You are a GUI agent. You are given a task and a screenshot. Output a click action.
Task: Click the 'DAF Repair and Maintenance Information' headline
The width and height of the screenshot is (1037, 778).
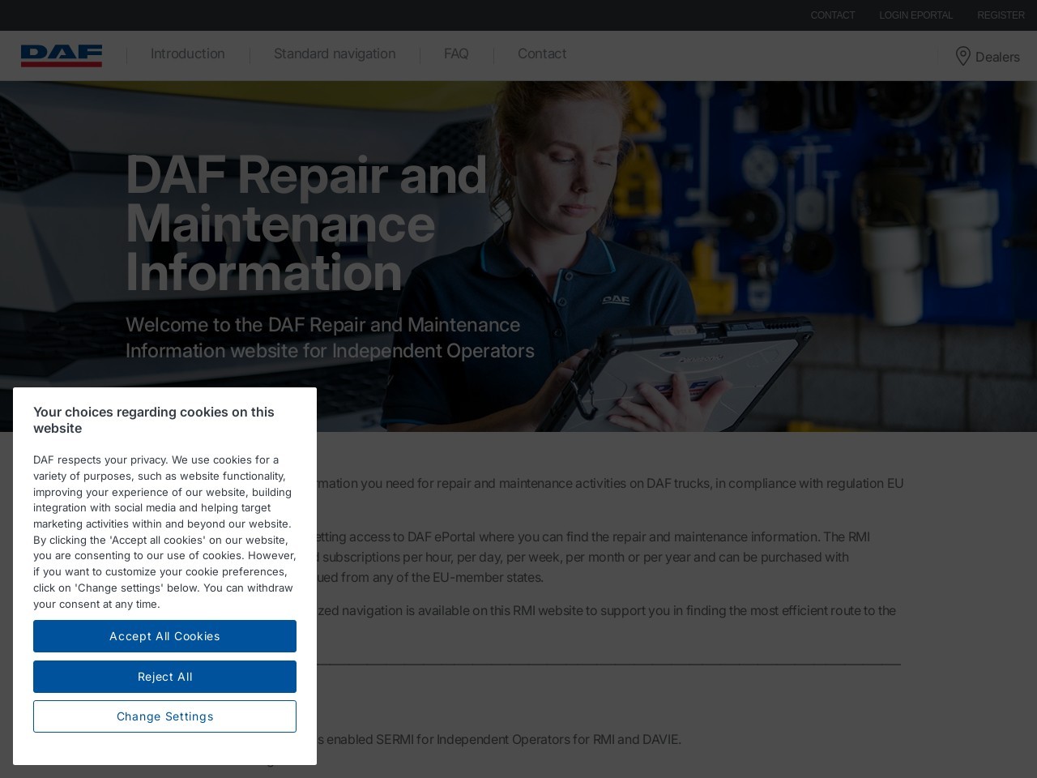[x=306, y=223]
